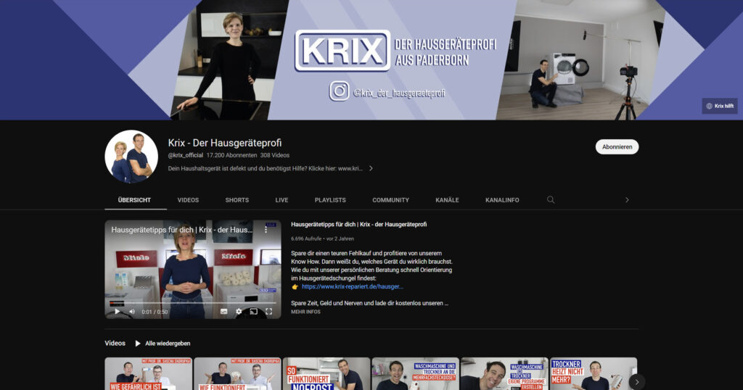Screen dimensions: 743x390
Task: Open the PLAYLISTS tab
Action: 330,200
